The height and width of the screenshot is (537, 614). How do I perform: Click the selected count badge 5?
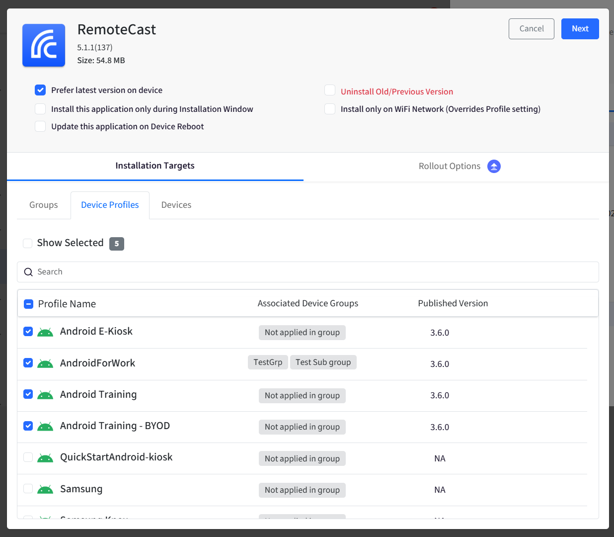[117, 244]
